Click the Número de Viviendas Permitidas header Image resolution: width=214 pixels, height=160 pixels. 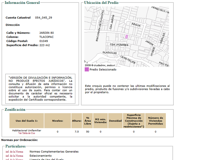click(155, 121)
